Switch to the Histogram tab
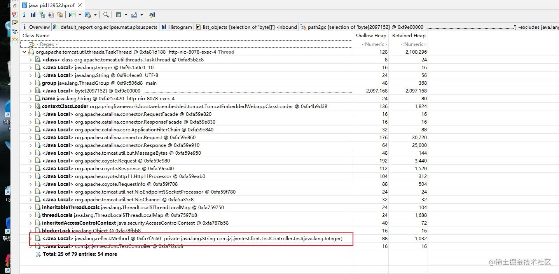 click(x=176, y=27)
